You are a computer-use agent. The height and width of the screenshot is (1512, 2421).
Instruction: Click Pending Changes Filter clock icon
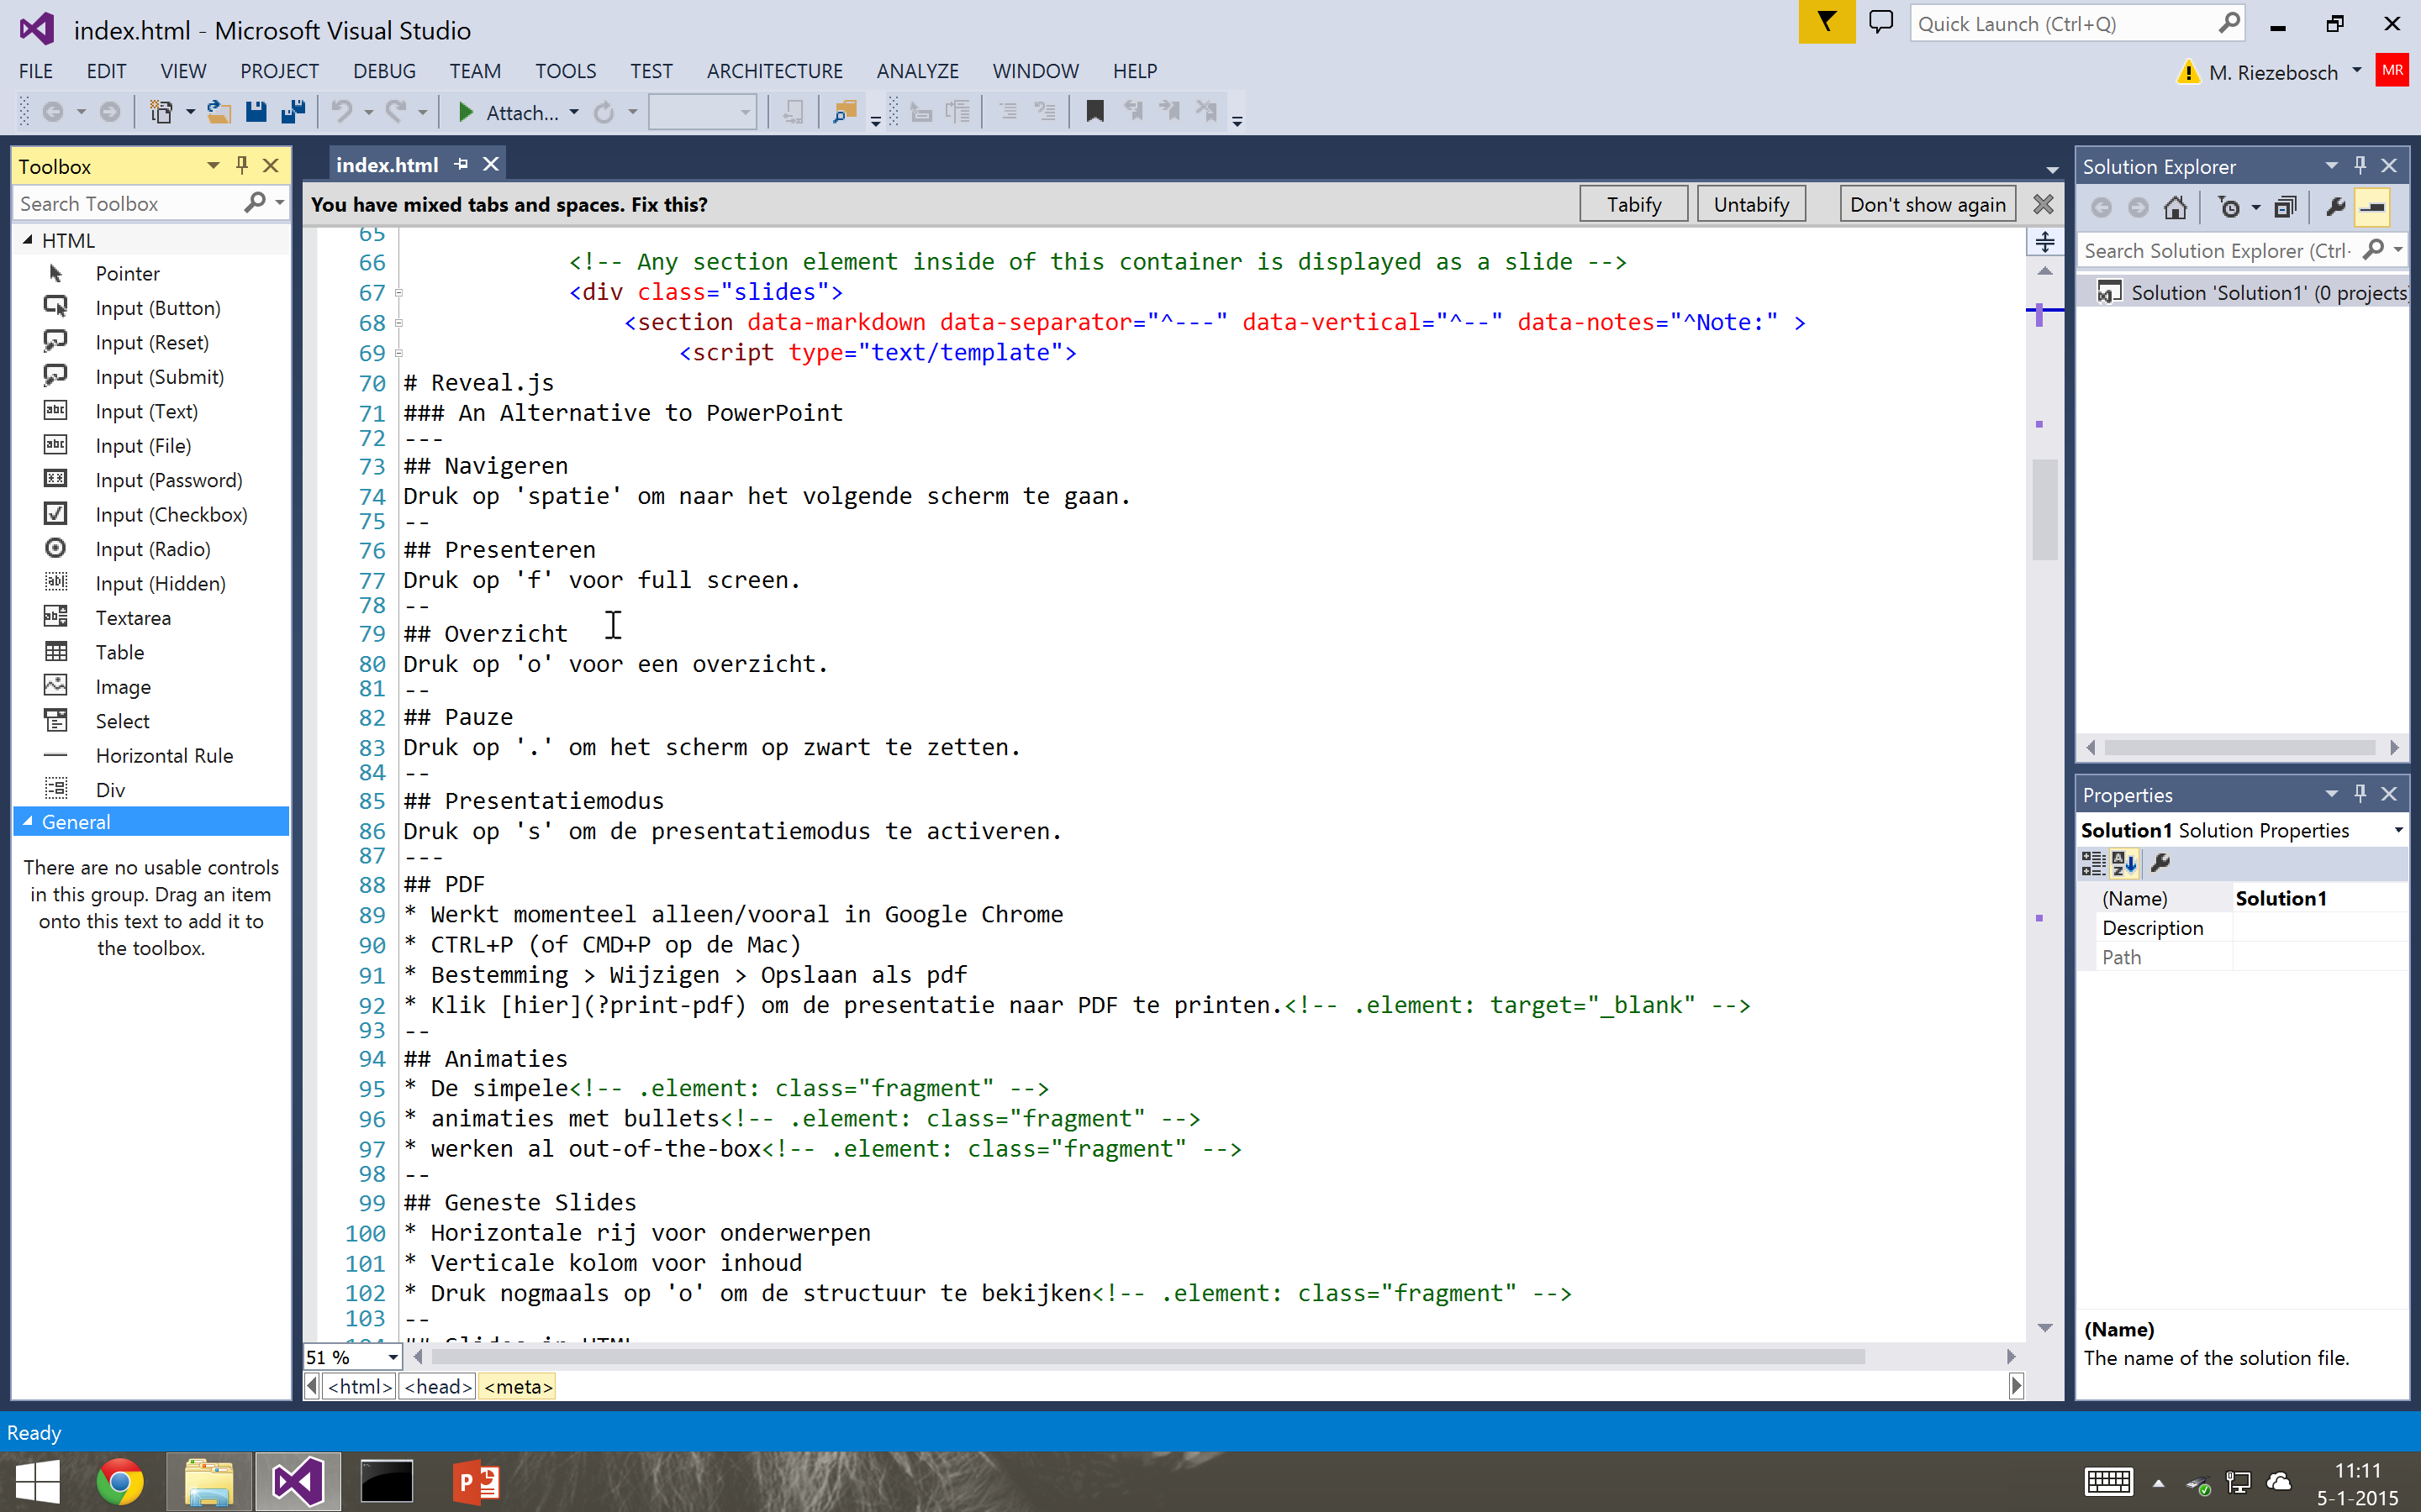(2229, 207)
